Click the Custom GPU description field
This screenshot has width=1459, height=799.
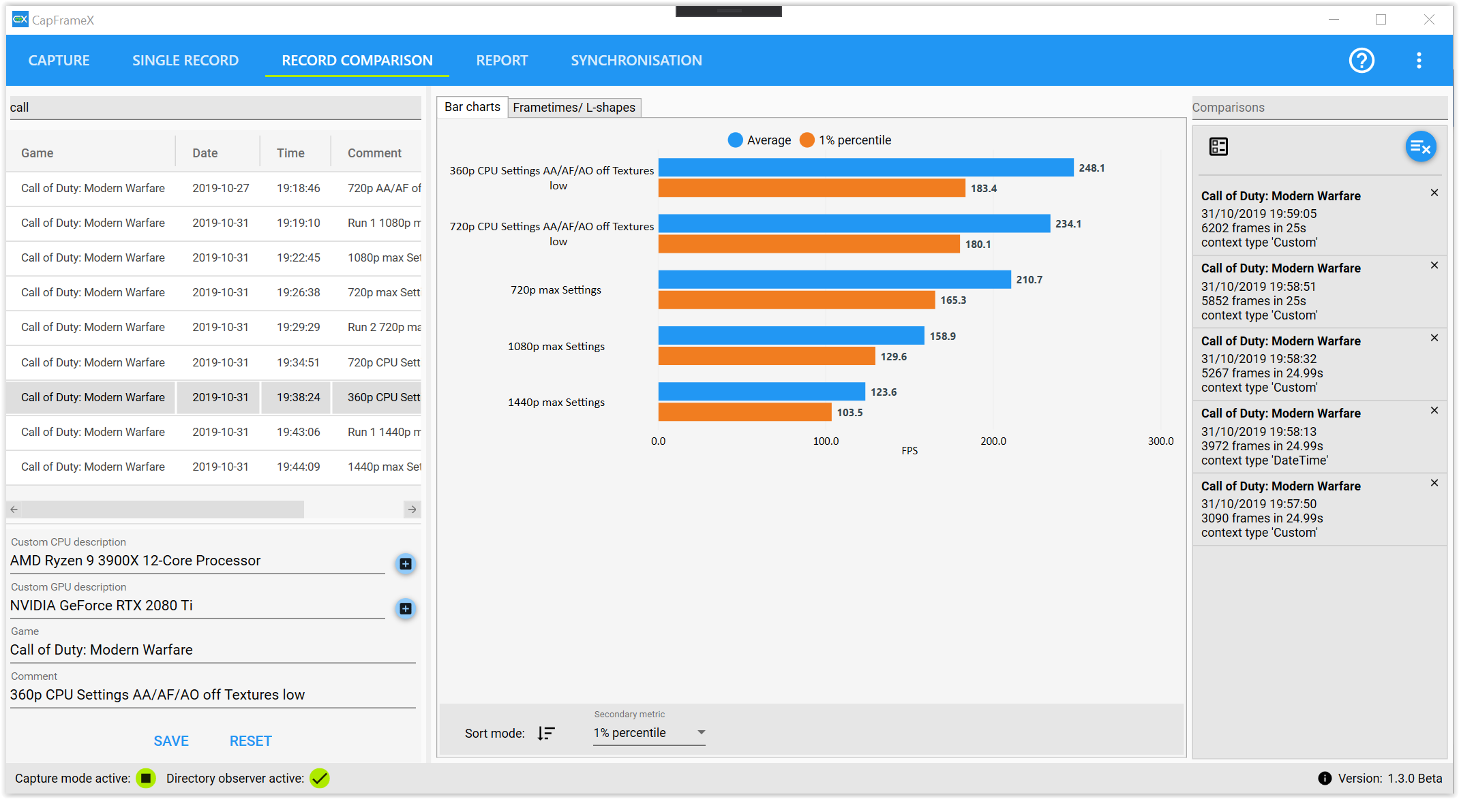point(198,606)
